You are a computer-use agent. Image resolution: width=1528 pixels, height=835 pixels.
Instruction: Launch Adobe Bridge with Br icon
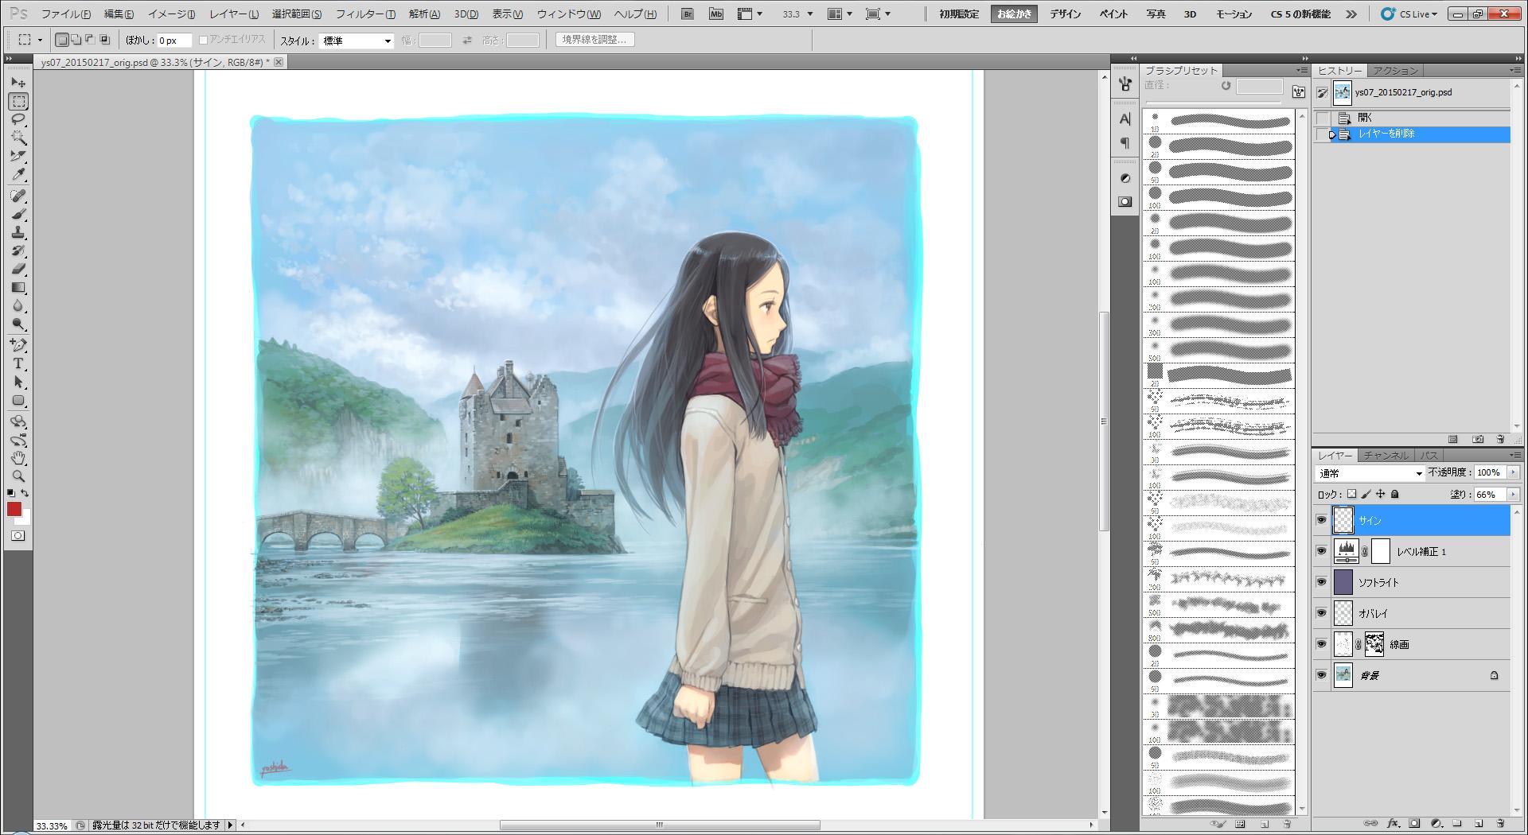point(688,14)
